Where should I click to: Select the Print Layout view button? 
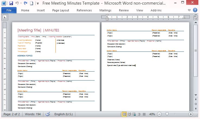[124, 114]
